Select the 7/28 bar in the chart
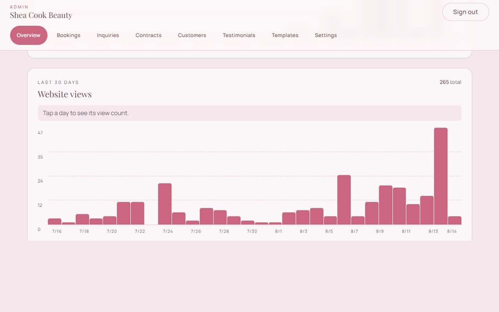The width and height of the screenshot is (499, 312). click(220, 217)
